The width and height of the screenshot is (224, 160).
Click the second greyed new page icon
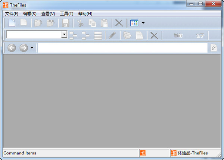tap(24, 22)
